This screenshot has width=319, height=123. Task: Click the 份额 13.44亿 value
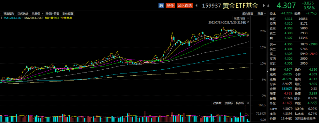click(287, 119)
